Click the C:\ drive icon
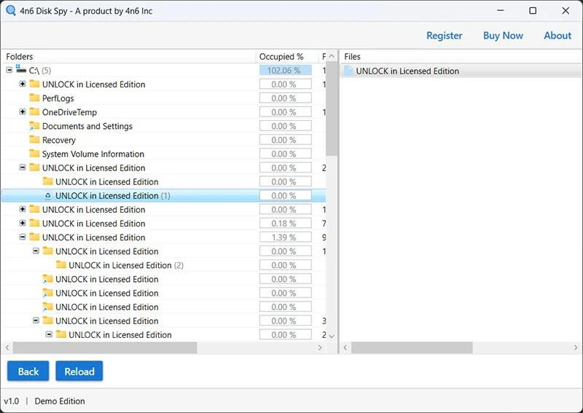 tap(21, 69)
